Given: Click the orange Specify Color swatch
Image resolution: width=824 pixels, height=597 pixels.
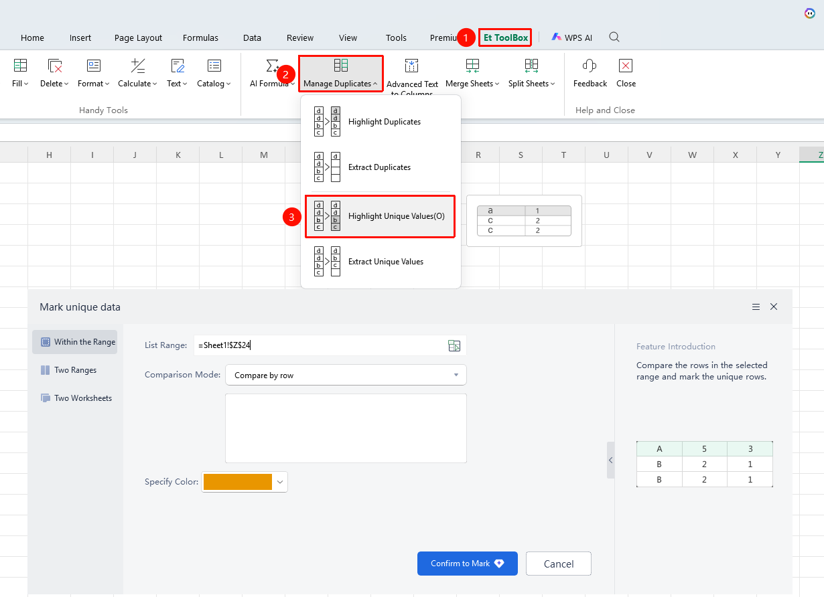Looking at the screenshot, I should tap(238, 482).
